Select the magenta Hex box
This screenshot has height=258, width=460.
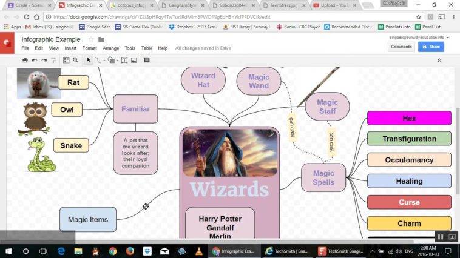point(409,118)
